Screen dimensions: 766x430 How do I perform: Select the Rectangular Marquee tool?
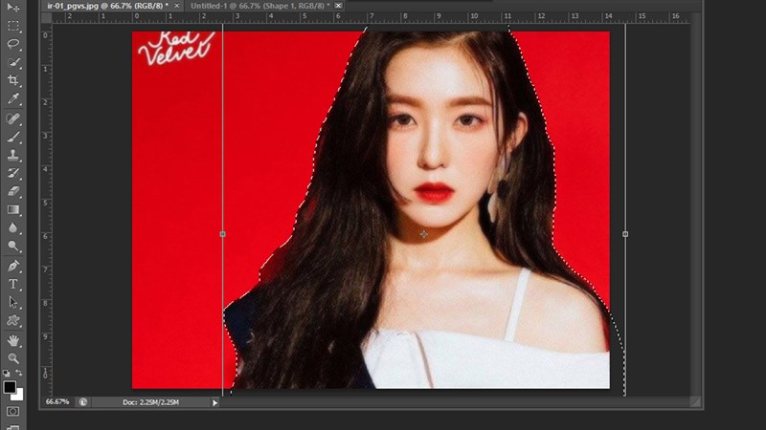(13, 26)
